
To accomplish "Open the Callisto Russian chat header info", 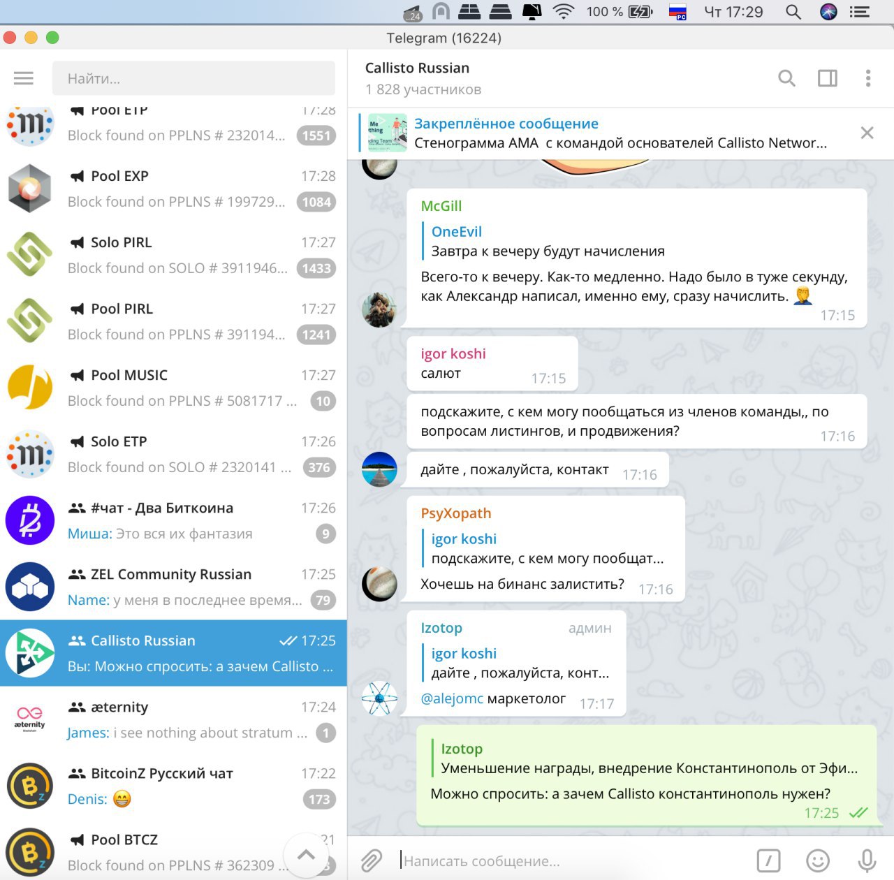I will pyautogui.click(x=423, y=78).
